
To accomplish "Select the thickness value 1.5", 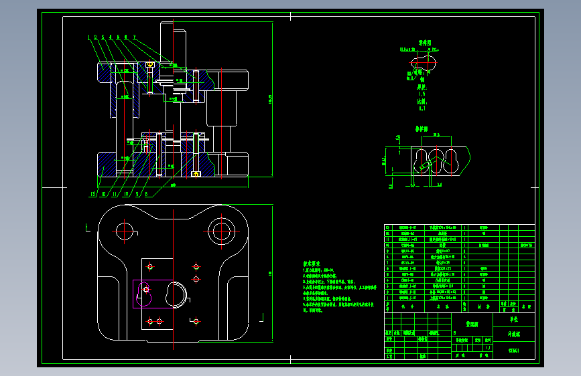I will coord(422,94).
